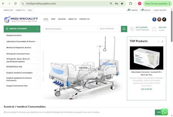Image resolution: width=173 pixels, height=117 pixels.
Task: Click the New Chrome available button
Action: click(156, 4)
